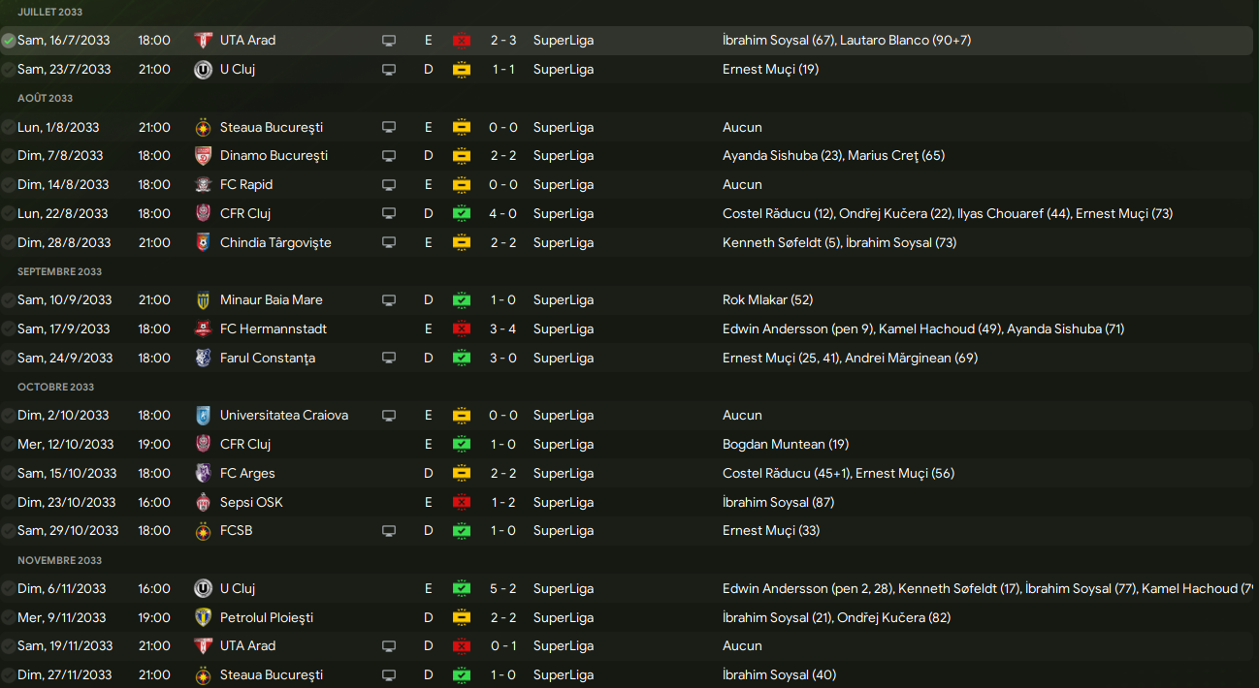Toggle check circle beside 29/10/2033 fixture
The height and width of the screenshot is (688, 1259).
[9, 531]
